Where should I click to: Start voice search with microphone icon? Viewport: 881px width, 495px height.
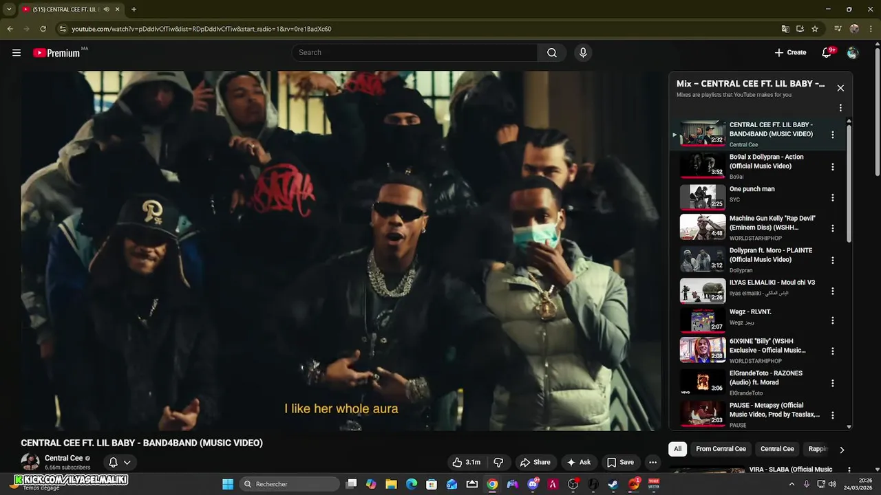tap(583, 53)
